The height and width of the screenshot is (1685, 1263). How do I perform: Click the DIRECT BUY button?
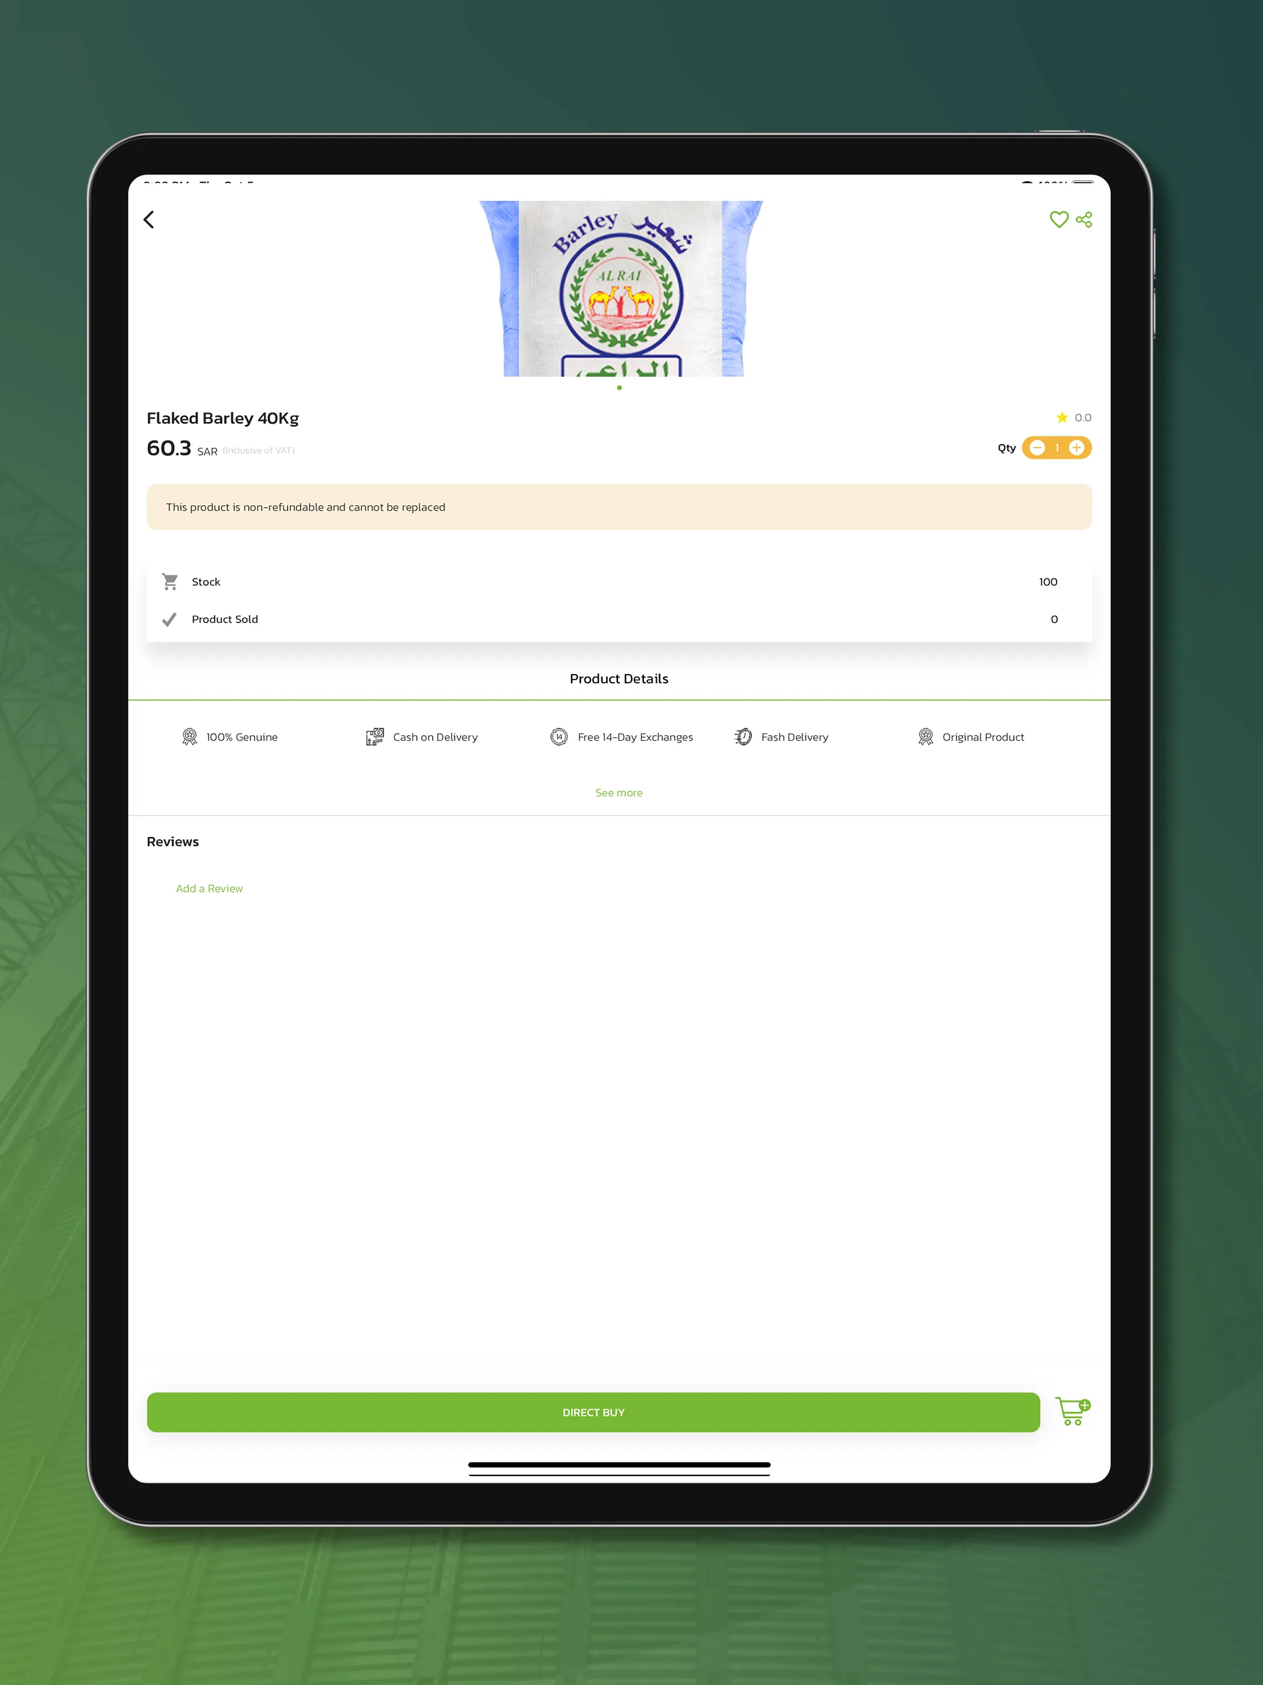tap(593, 1412)
